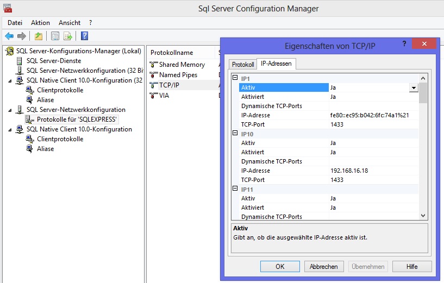This screenshot has width=444, height=283.
Task: Select the last Aliase tree item
Action: (45, 149)
